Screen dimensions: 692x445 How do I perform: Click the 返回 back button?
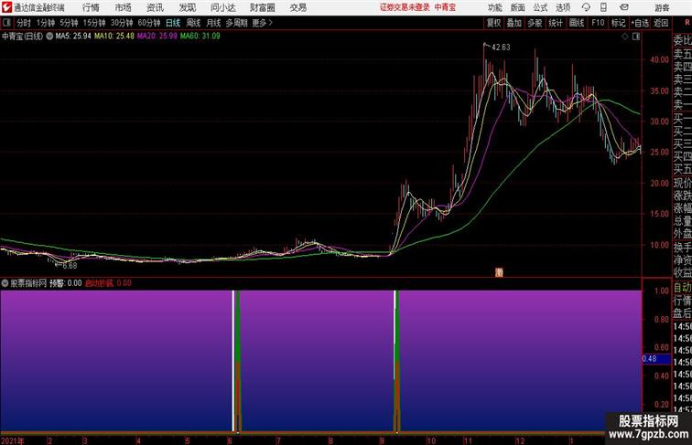point(661,23)
